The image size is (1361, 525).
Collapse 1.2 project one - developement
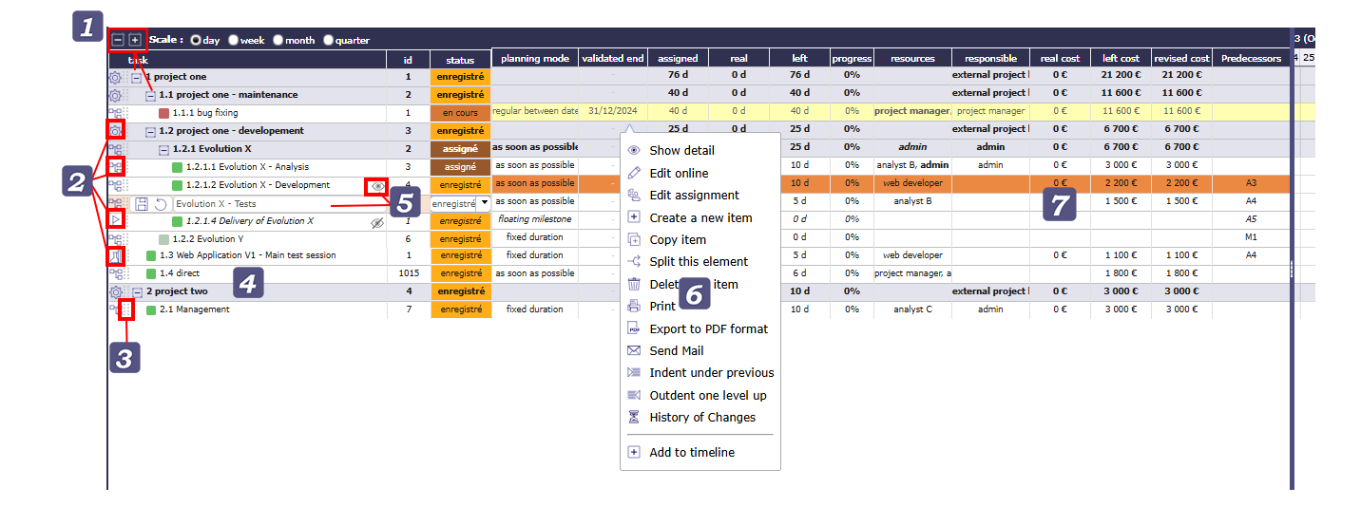click(150, 131)
